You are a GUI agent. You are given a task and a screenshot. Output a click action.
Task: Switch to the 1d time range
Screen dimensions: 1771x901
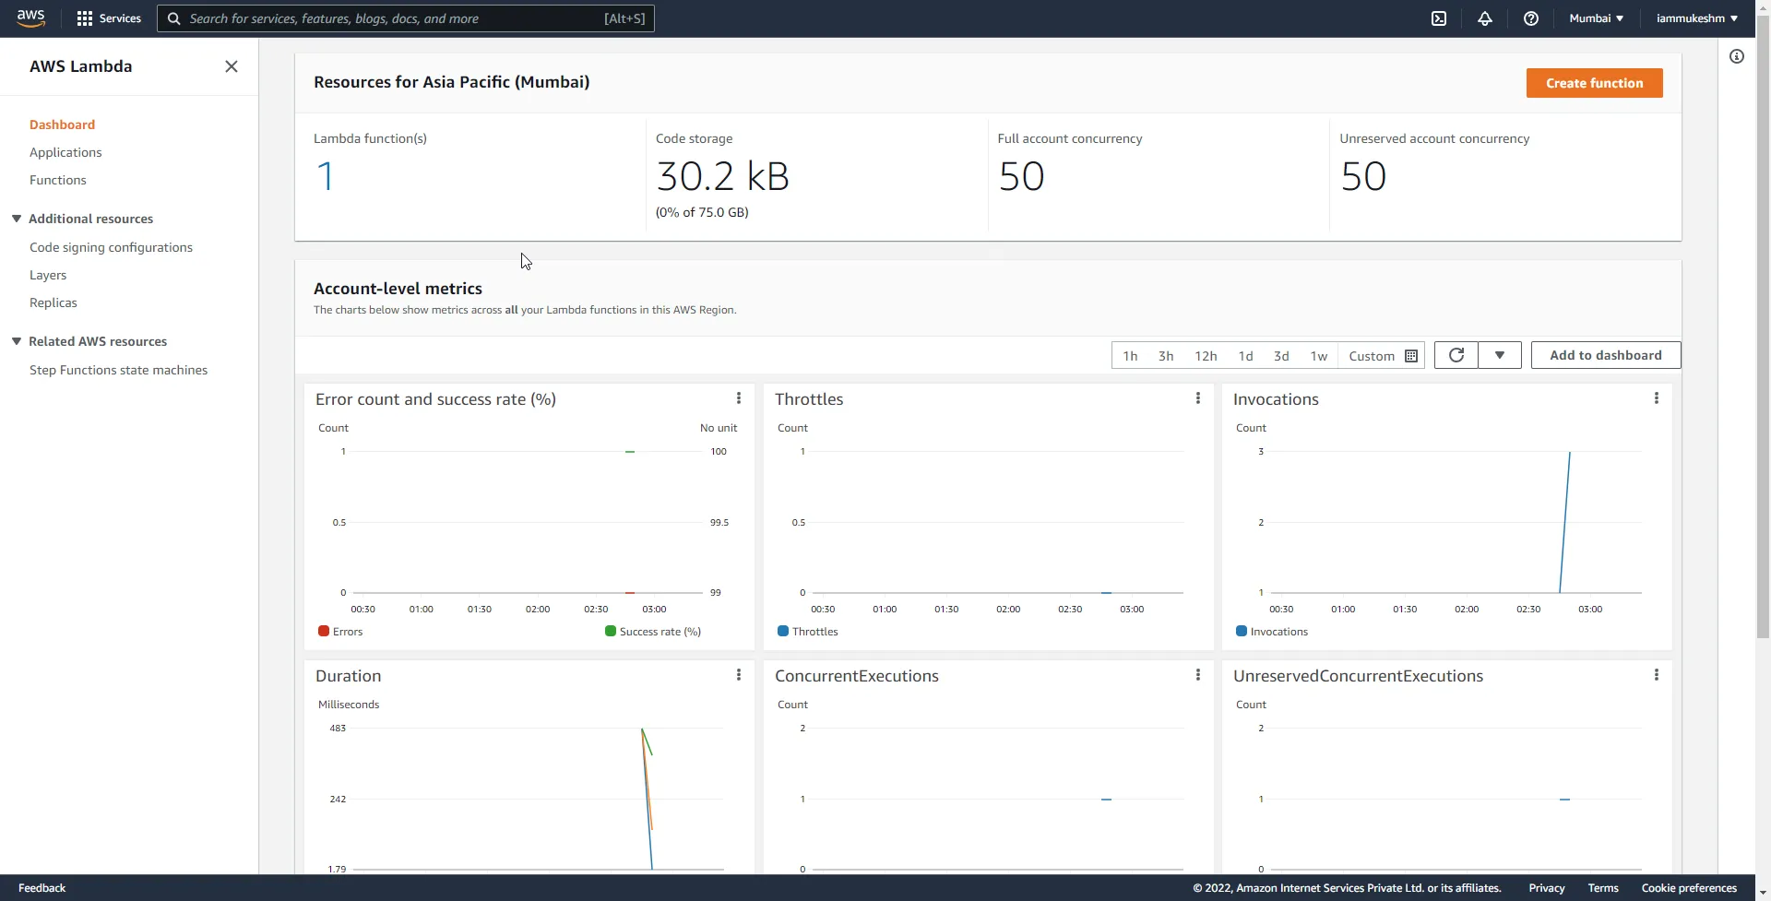click(1245, 355)
